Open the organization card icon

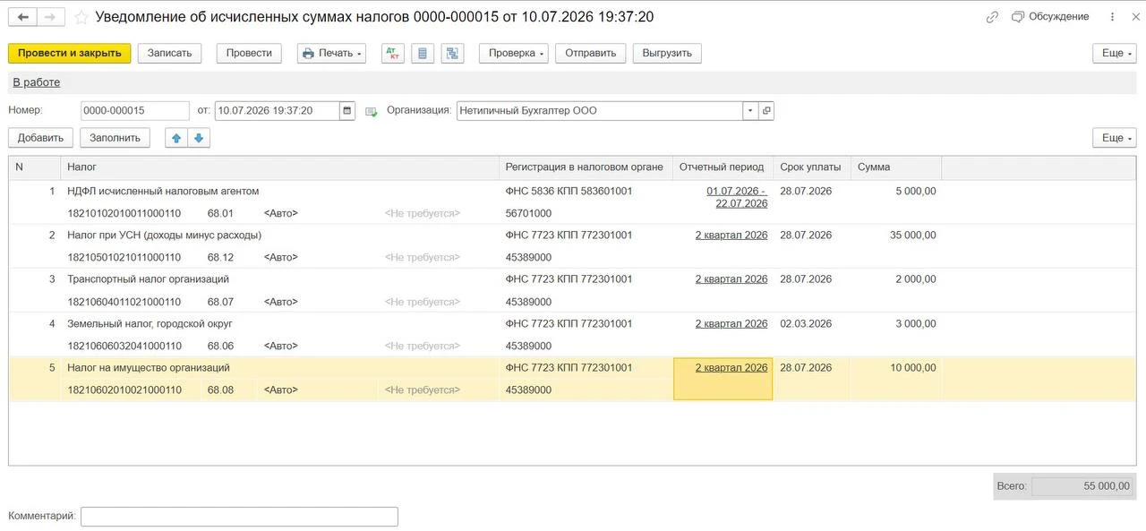click(x=766, y=111)
